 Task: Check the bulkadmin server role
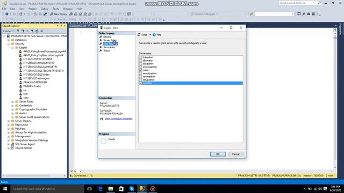click(x=141, y=57)
